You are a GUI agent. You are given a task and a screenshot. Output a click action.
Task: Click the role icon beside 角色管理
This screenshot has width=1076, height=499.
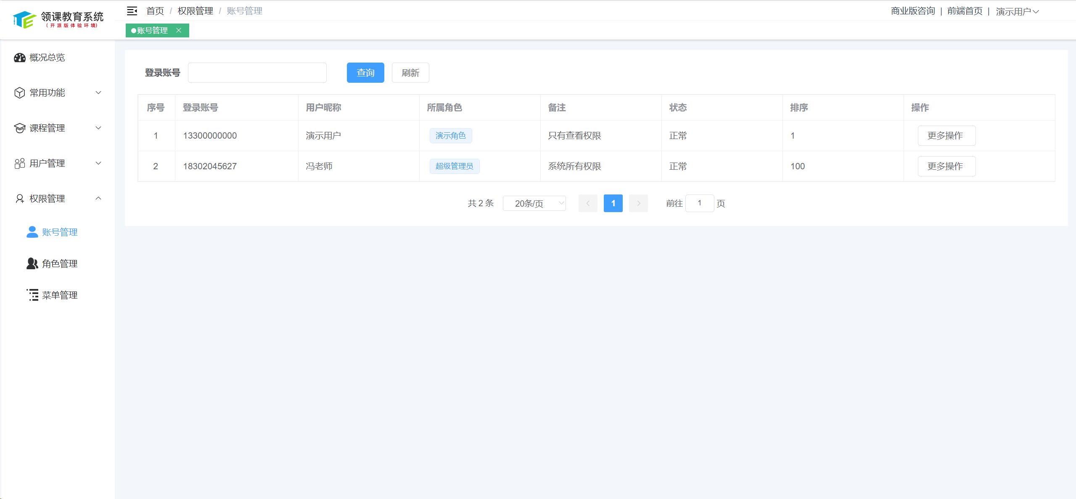[x=32, y=263]
